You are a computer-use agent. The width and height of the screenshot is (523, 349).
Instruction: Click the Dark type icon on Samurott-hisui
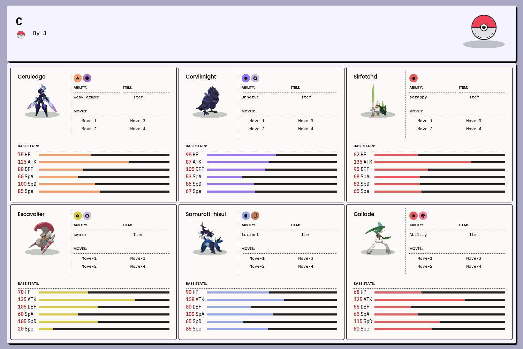coord(255,216)
